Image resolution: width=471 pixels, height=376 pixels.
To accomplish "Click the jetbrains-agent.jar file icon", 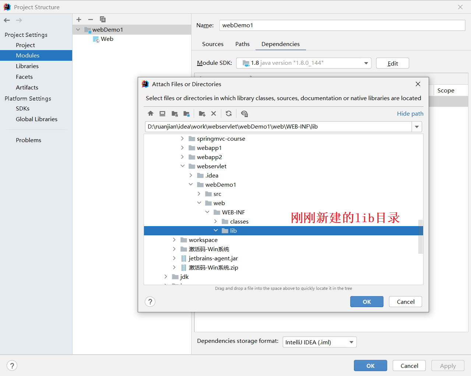I will coord(184,259).
